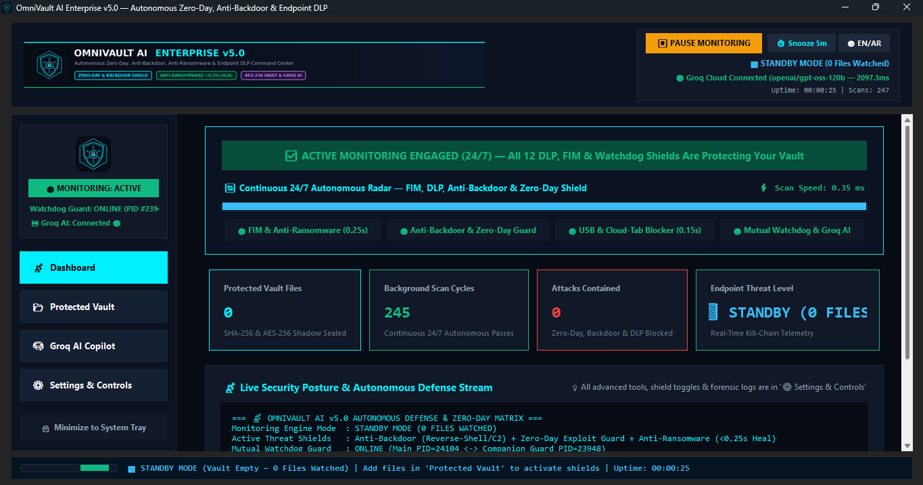Click the scrollbar up arrow

pos(907,120)
